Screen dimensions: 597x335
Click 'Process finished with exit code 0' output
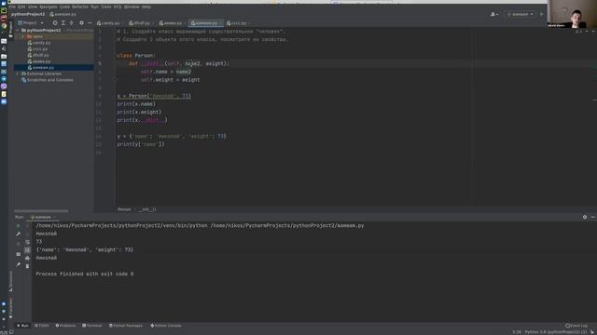pos(85,274)
